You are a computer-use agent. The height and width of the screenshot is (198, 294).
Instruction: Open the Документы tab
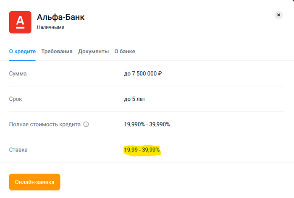pos(93,52)
